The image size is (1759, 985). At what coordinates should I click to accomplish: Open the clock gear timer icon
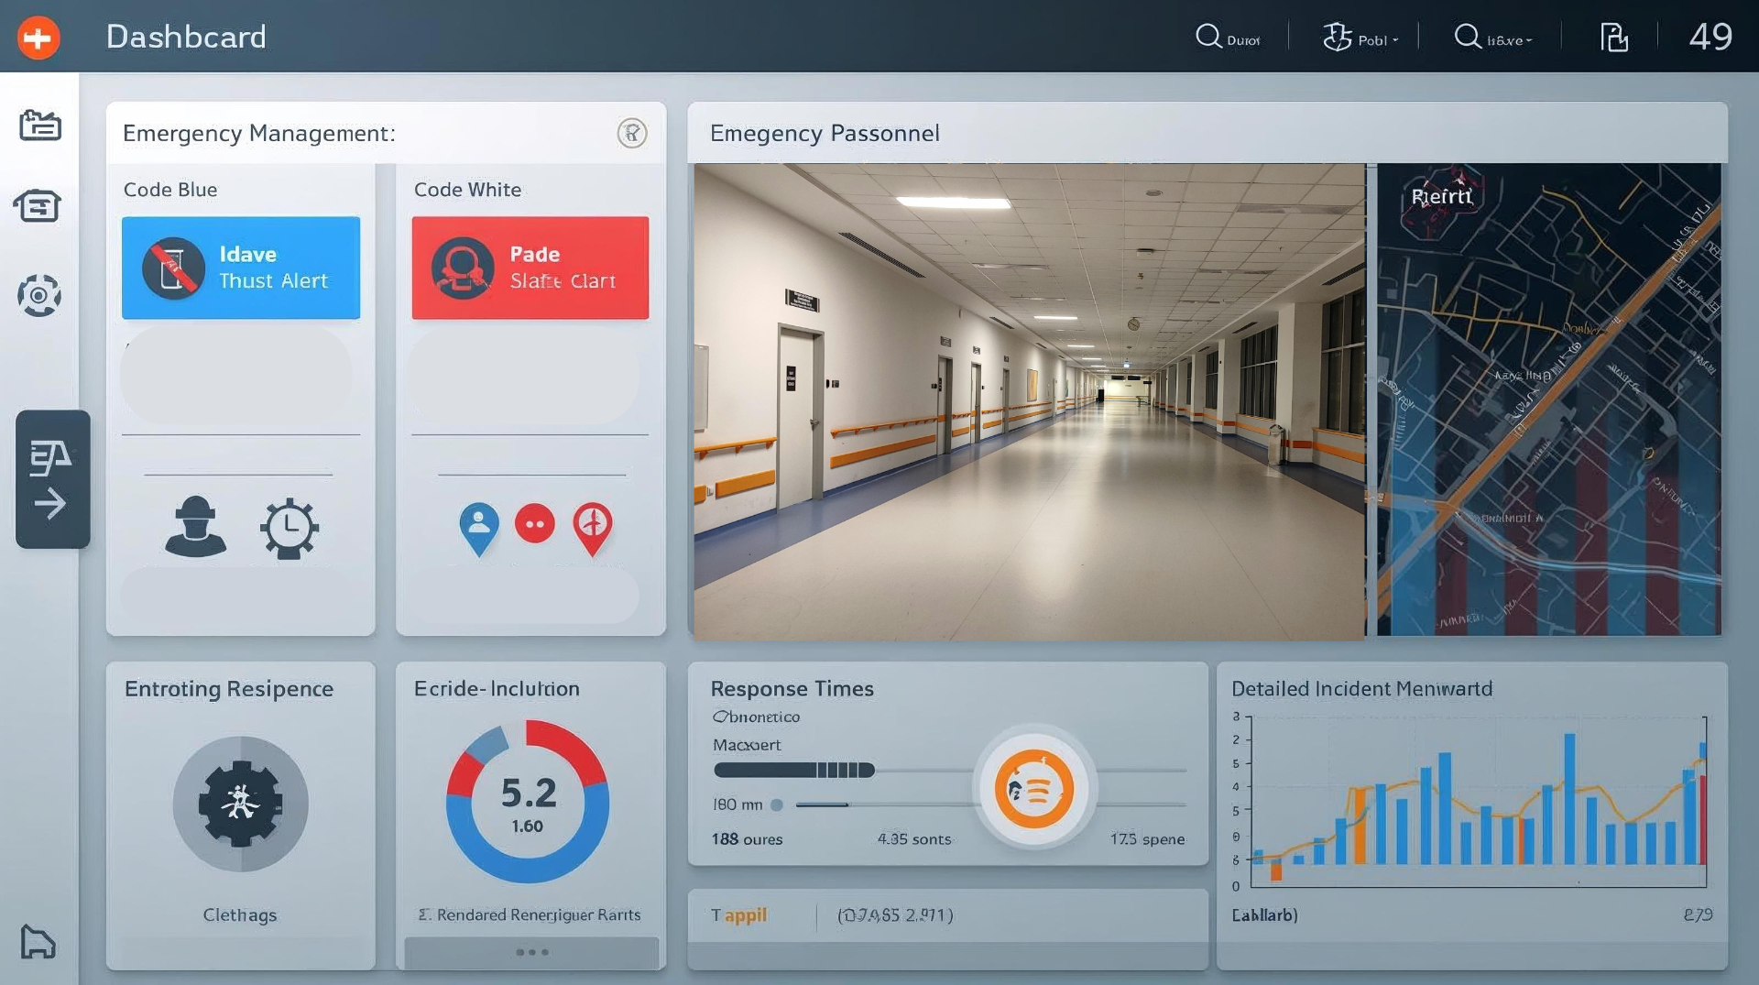point(290,528)
